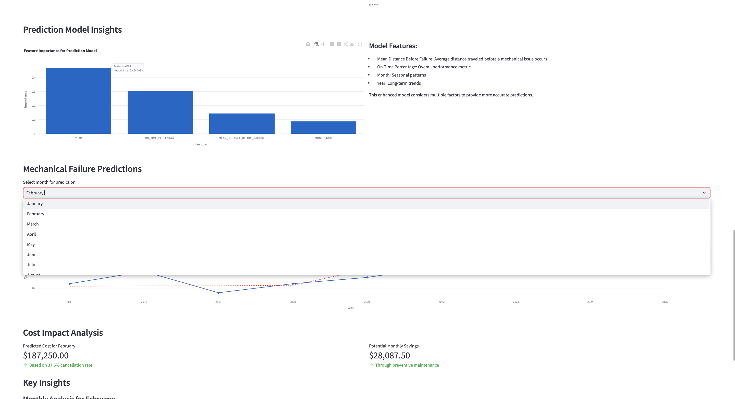Click the February month input field
This screenshot has height=399, width=735.
click(x=342, y=193)
